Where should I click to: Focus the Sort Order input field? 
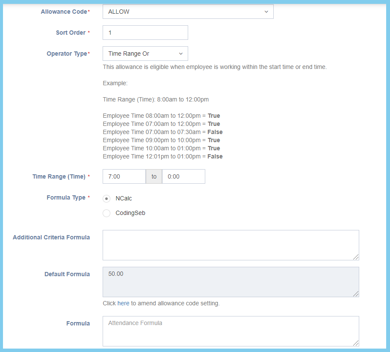tap(145, 33)
